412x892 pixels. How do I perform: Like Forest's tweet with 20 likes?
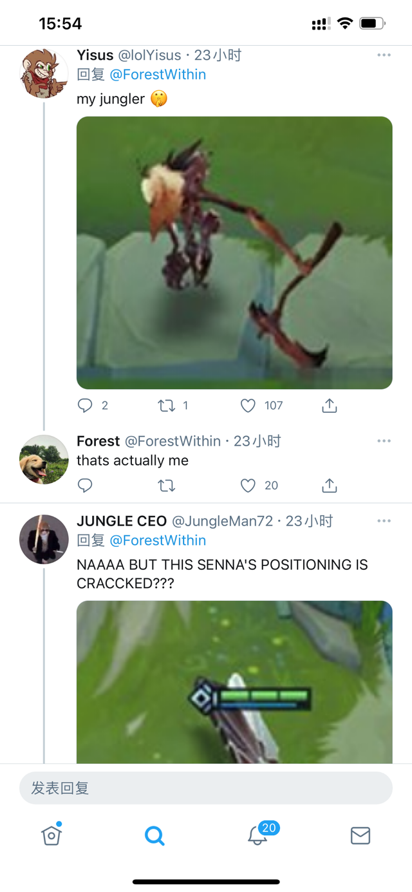(248, 485)
